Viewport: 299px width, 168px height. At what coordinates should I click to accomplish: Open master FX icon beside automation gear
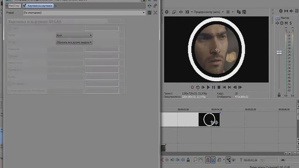pyautogui.click(x=277, y=23)
